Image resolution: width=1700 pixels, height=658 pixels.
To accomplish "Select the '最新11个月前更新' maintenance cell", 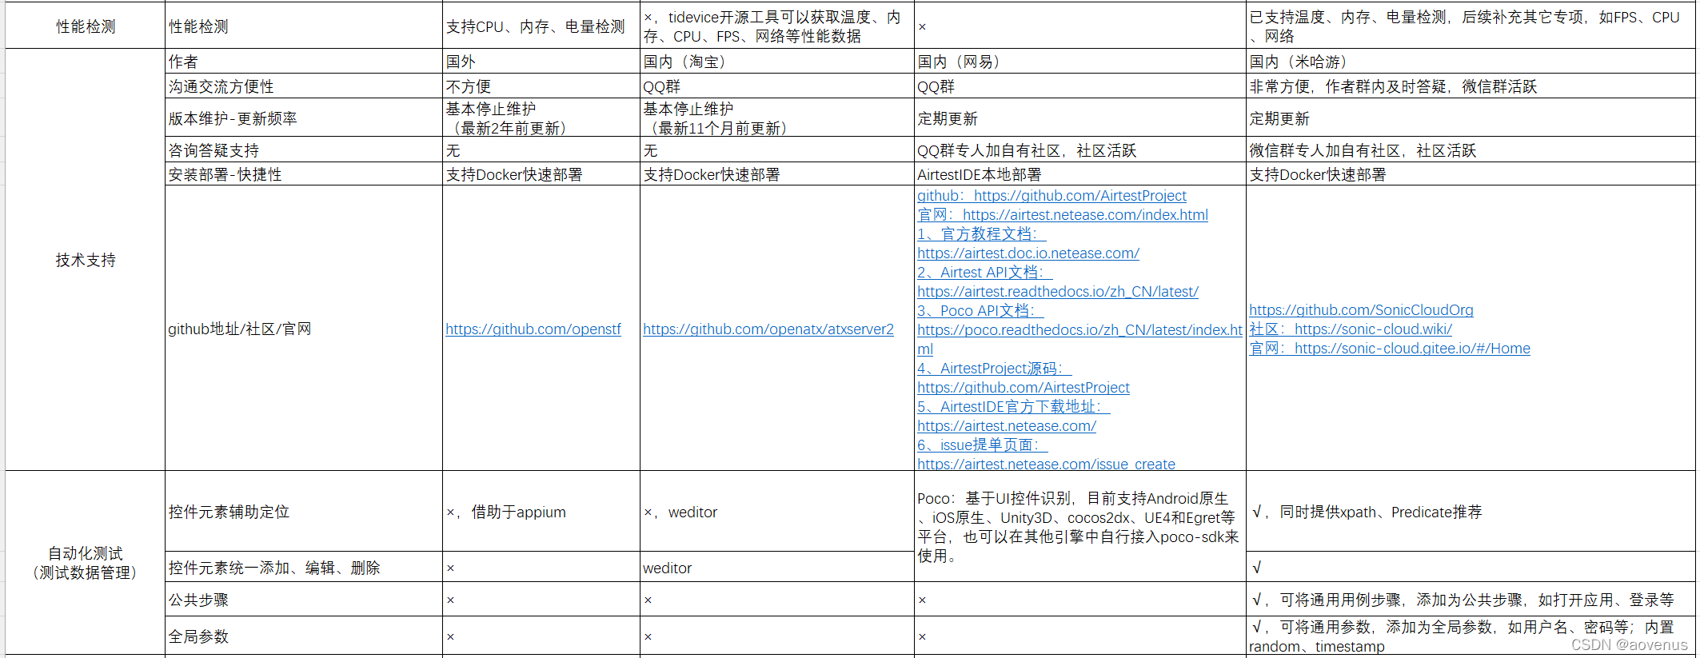I will click(x=777, y=118).
